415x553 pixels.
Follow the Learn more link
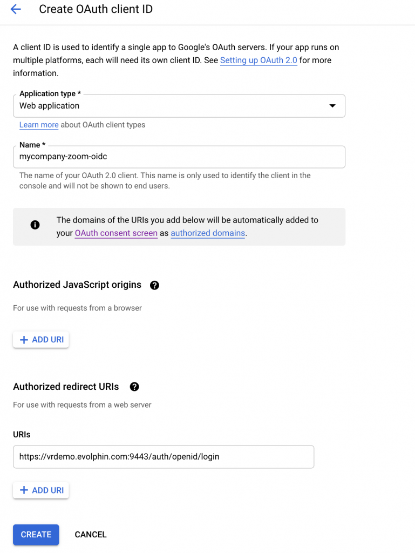coord(39,125)
